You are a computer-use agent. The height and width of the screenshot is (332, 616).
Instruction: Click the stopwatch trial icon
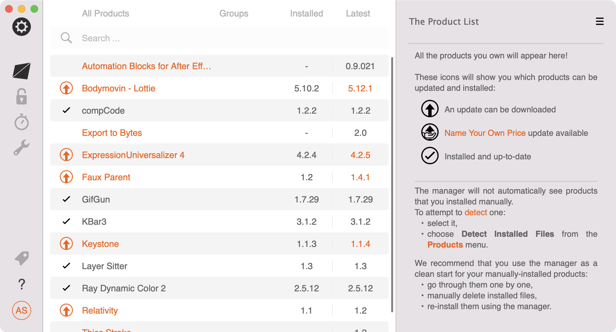click(21, 122)
